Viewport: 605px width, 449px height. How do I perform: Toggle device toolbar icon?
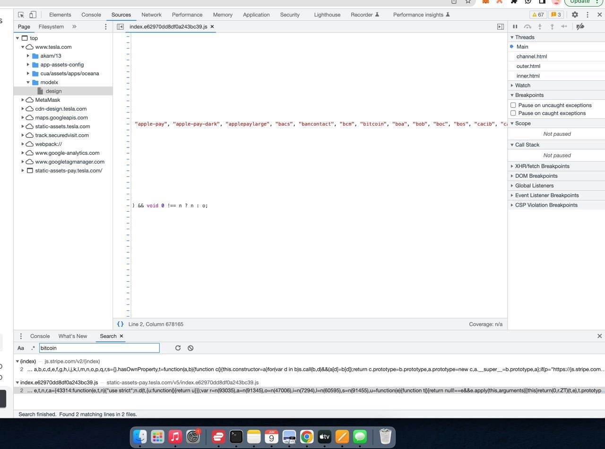[x=33, y=15]
